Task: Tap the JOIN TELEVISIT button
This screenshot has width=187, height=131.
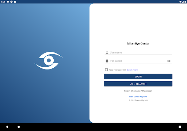Action: 138,84
